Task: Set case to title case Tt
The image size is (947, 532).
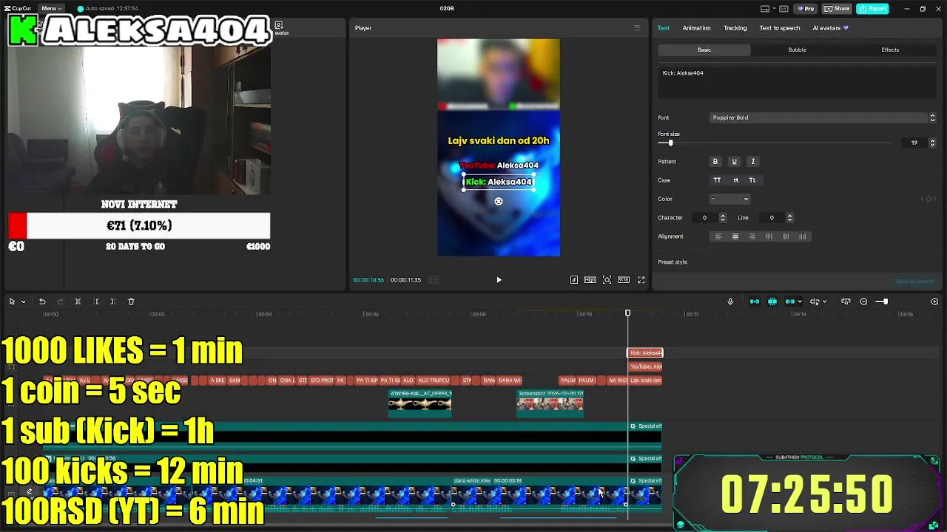Action: pyautogui.click(x=752, y=180)
